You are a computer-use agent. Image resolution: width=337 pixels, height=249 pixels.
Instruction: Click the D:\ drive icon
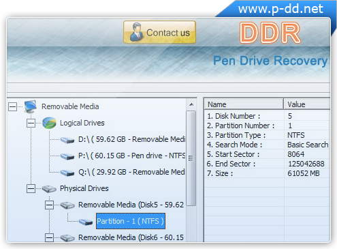67,140
